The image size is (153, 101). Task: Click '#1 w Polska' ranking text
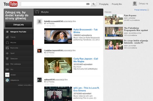pos(49,23)
